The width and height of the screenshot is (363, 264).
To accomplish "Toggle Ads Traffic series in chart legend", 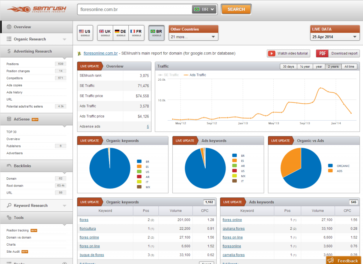I will [x=195, y=75].
